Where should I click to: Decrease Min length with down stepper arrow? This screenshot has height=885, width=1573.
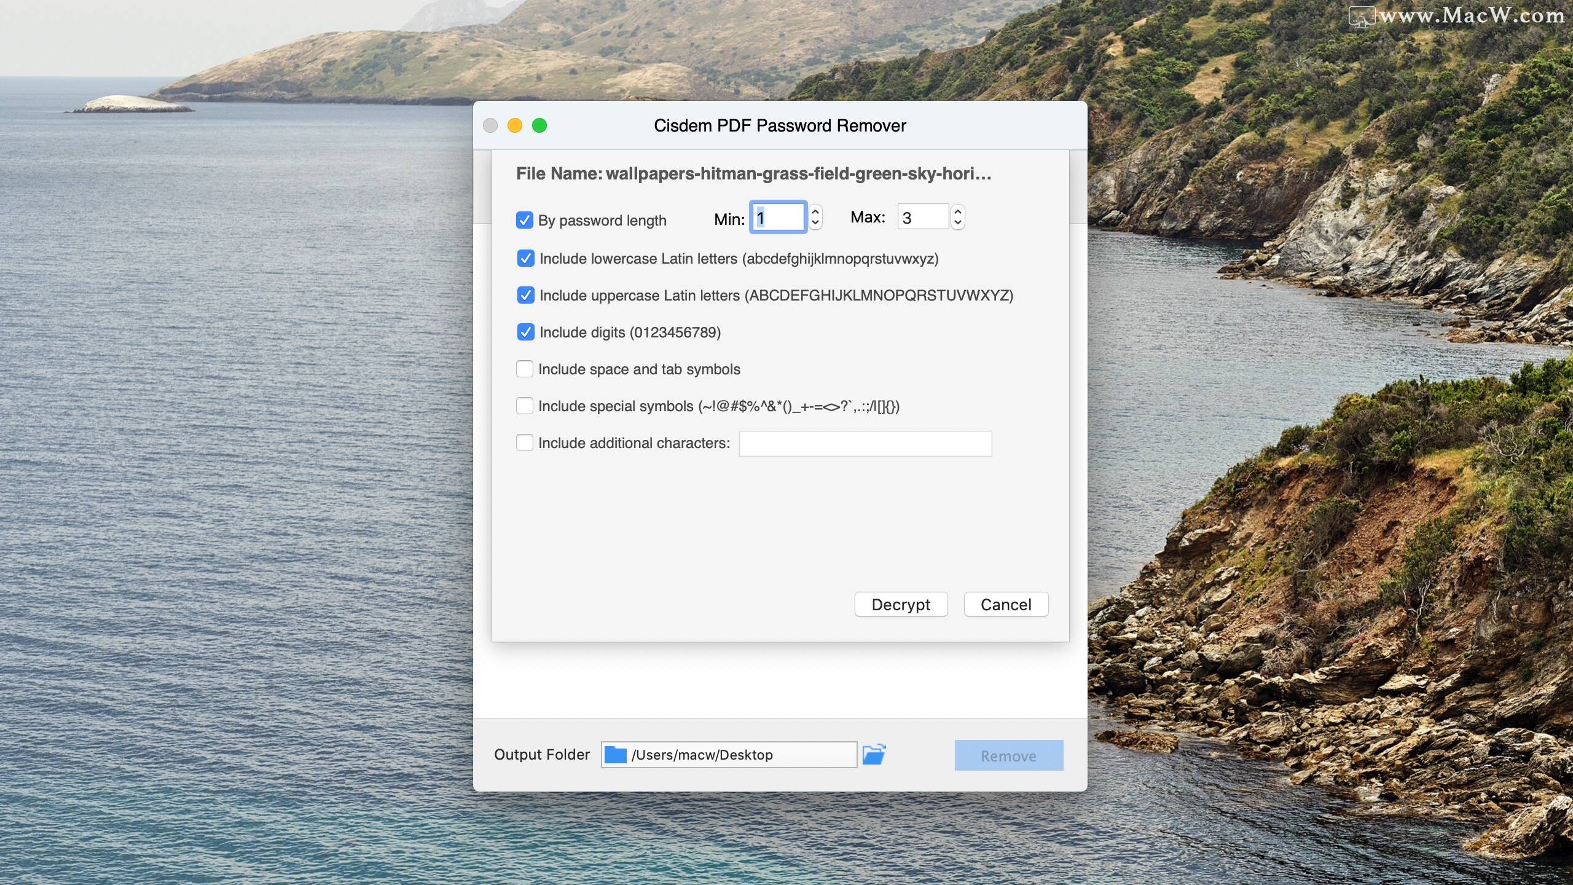[x=815, y=224]
